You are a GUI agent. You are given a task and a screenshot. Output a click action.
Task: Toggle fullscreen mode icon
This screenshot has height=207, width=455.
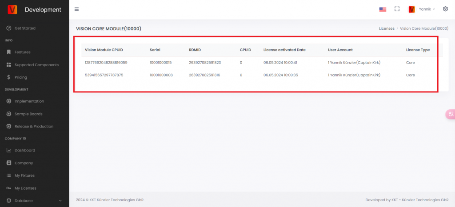tap(397, 9)
